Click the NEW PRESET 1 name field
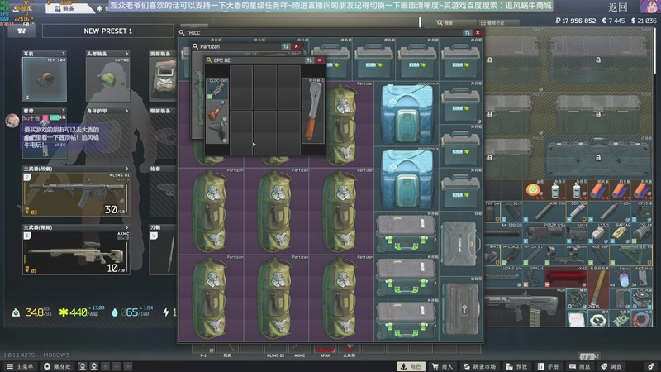This screenshot has width=661, height=372. (107, 31)
